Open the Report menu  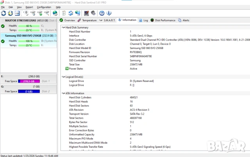[29, 7]
